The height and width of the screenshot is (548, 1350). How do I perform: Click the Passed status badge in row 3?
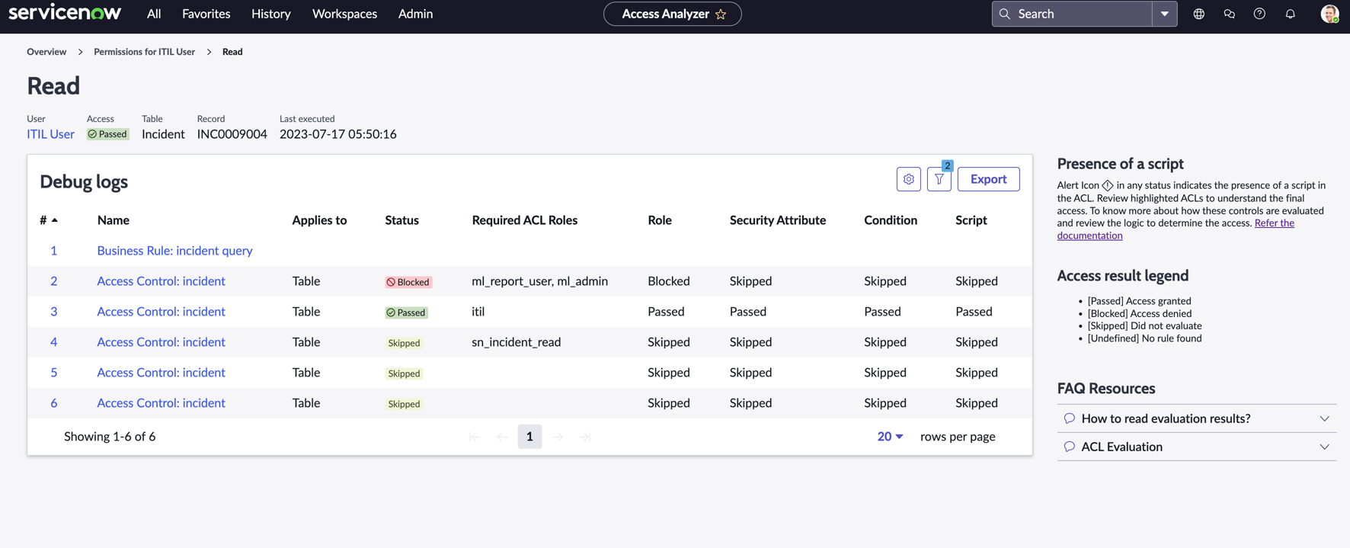tap(406, 312)
